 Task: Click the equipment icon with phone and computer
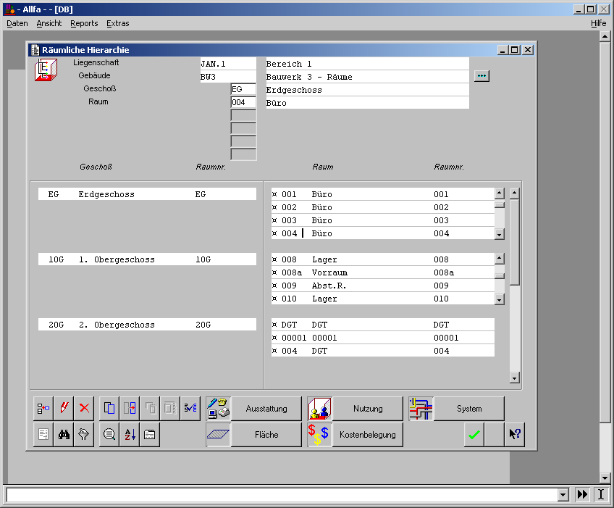[x=218, y=409]
